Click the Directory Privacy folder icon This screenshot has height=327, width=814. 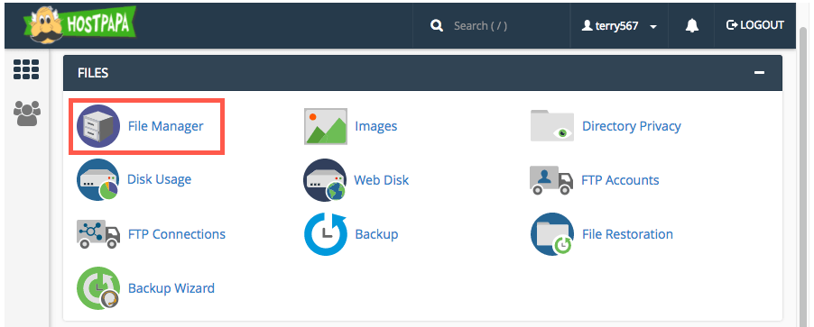[551, 126]
